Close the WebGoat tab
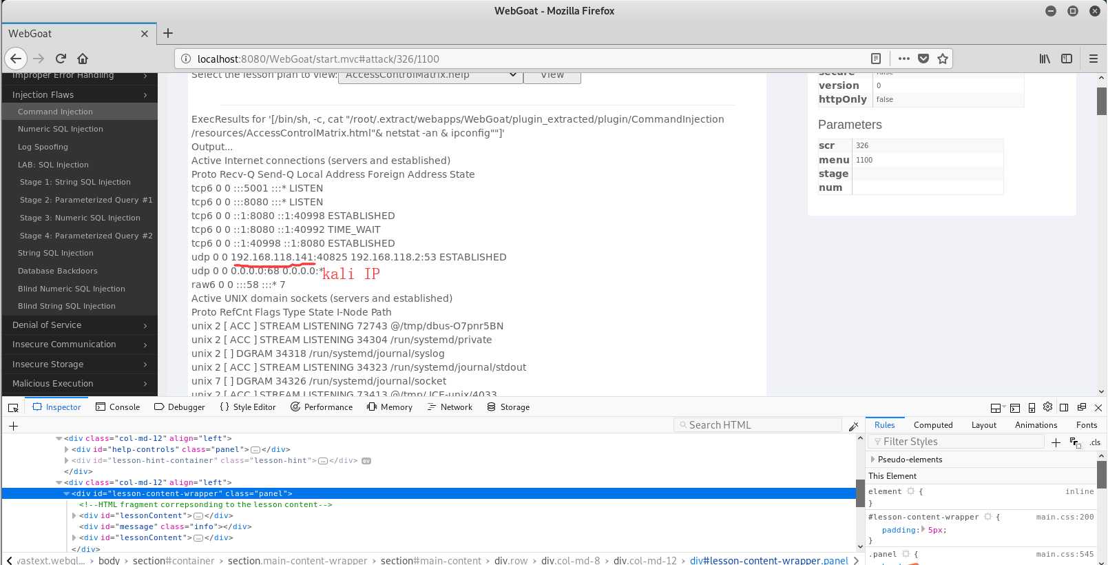1108x565 pixels. 145,34
